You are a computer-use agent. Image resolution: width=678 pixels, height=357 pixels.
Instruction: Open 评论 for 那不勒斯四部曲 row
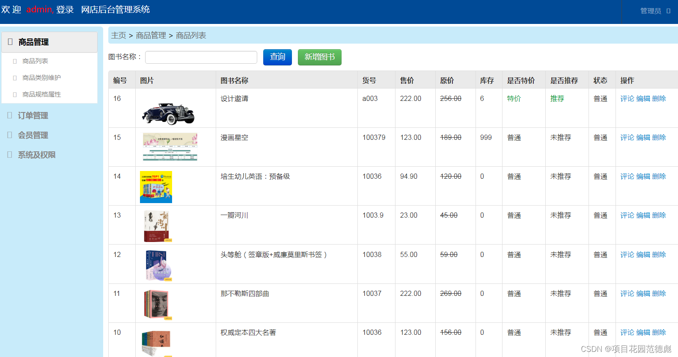[x=627, y=294]
